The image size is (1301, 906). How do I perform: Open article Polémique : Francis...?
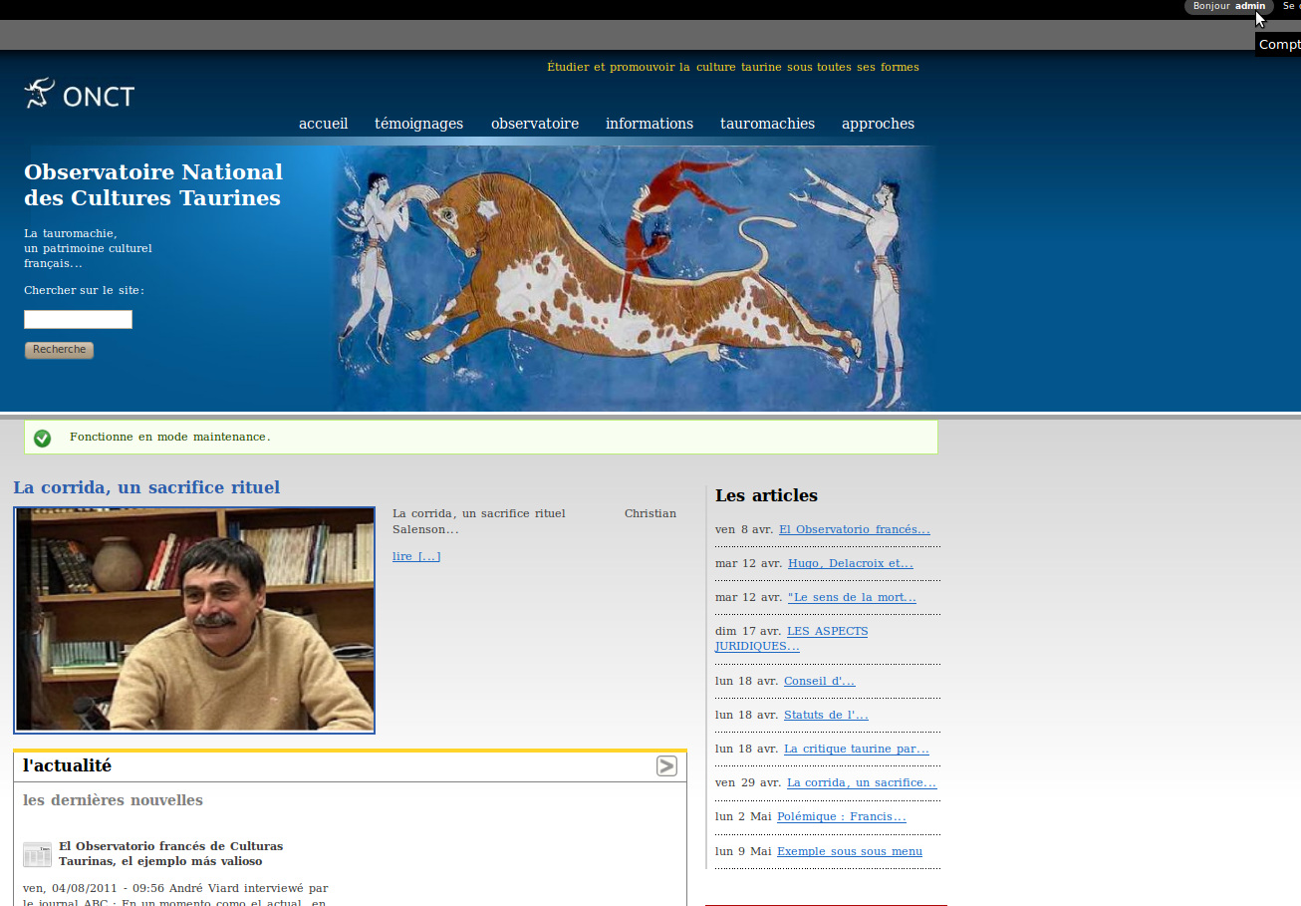841,816
